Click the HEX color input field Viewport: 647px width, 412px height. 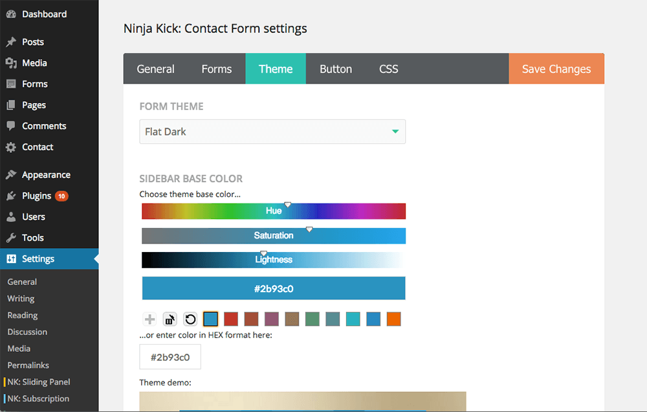[x=170, y=357]
